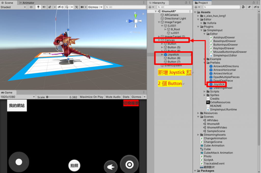Click the Project search-by-label tag icon
This screenshot has width=261, height=173.
pyautogui.click(x=249, y=7)
